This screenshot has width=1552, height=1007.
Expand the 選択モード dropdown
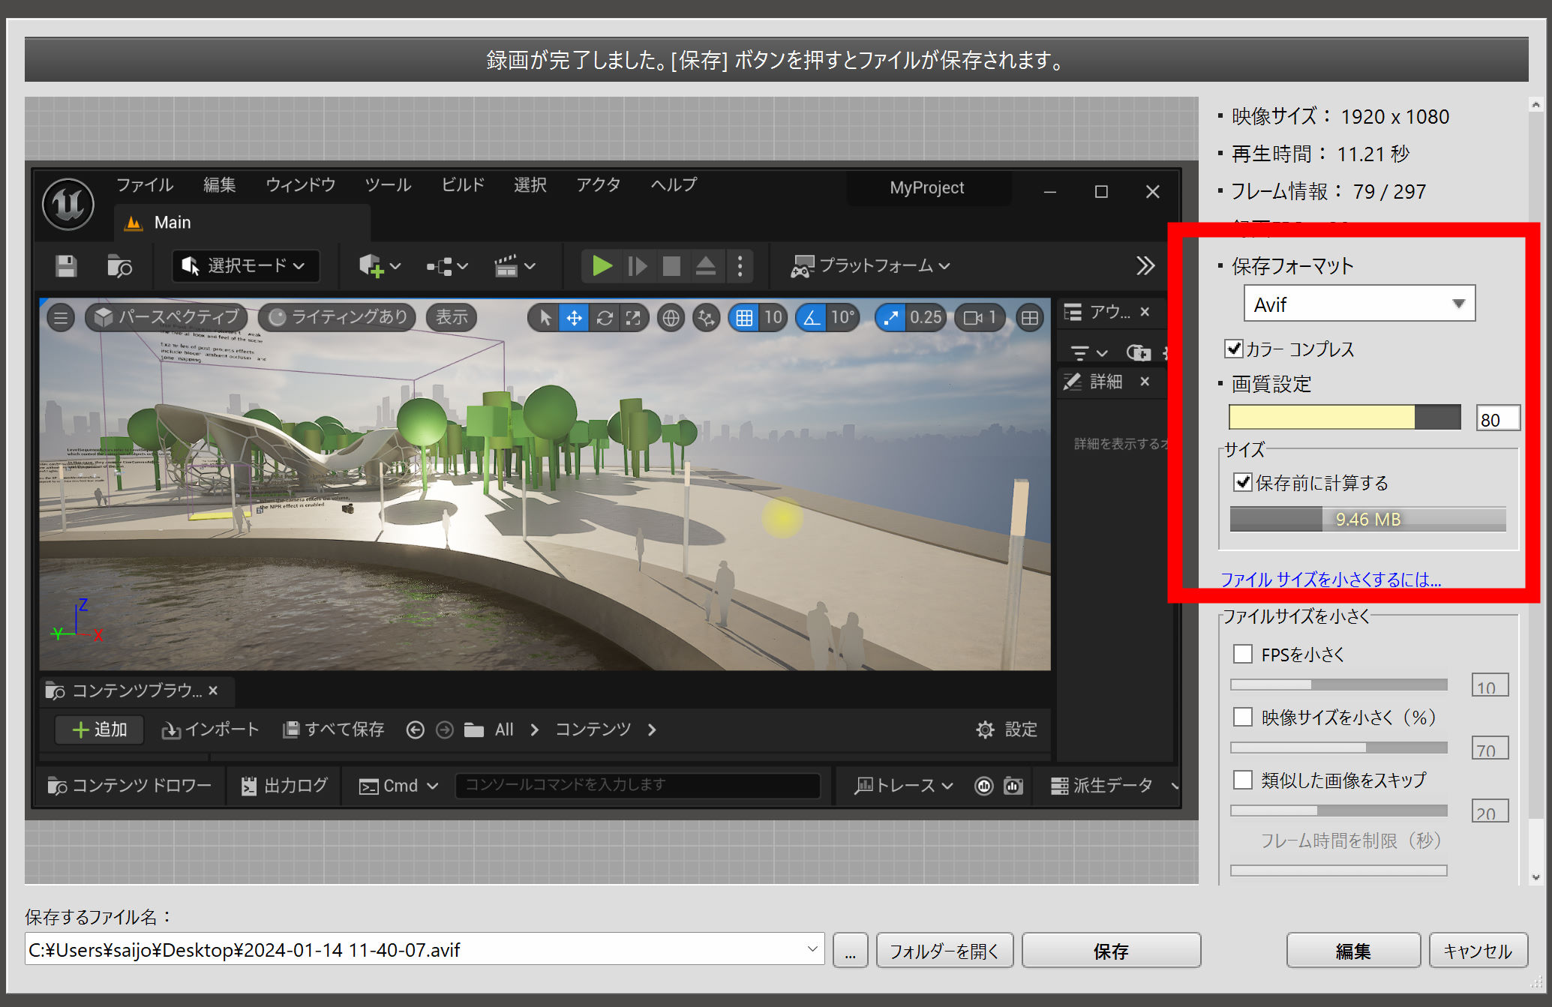coord(246,266)
